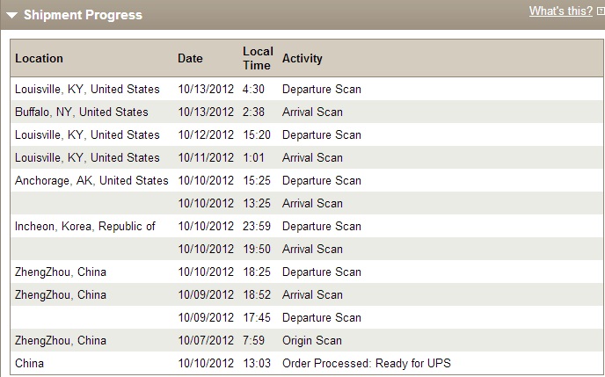Image resolution: width=605 pixels, height=377 pixels.
Task: Click the 15:20 Louisville departure time
Action: [x=257, y=135]
